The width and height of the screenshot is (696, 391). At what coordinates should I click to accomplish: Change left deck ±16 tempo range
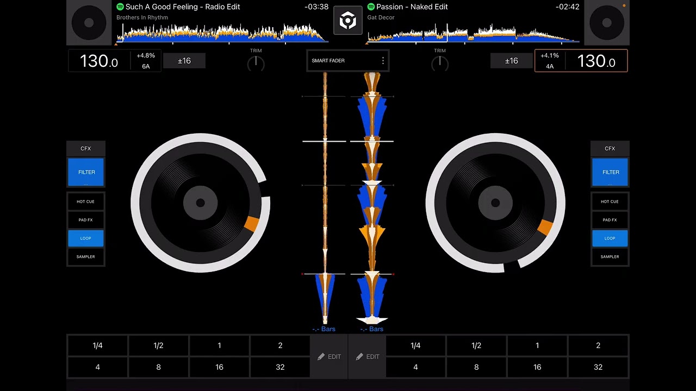click(184, 61)
